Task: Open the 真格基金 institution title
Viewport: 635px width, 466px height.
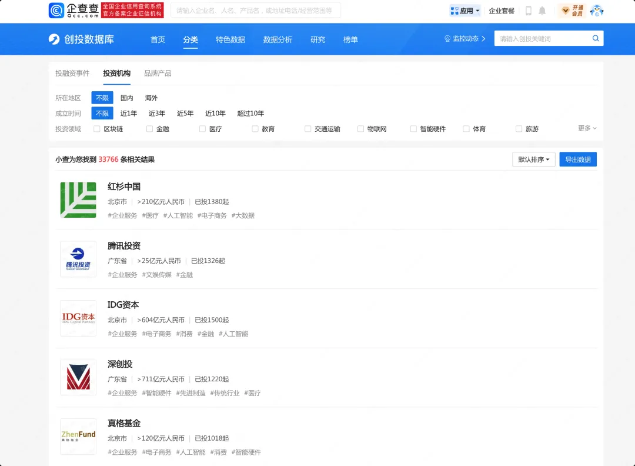Action: [x=124, y=424]
